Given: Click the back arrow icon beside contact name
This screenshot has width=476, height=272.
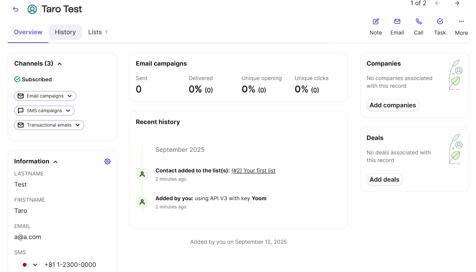Looking at the screenshot, I should click(x=16, y=10).
